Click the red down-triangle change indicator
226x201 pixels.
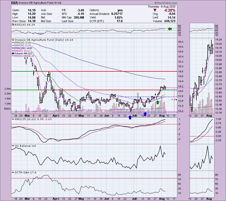[x=155, y=10]
